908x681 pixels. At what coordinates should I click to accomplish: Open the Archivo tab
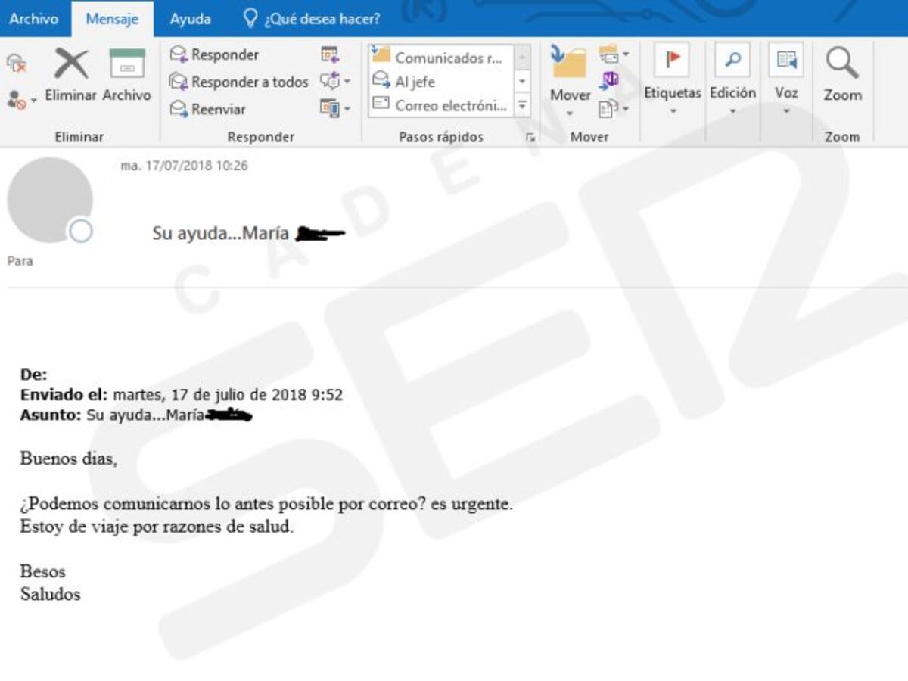[x=34, y=19]
